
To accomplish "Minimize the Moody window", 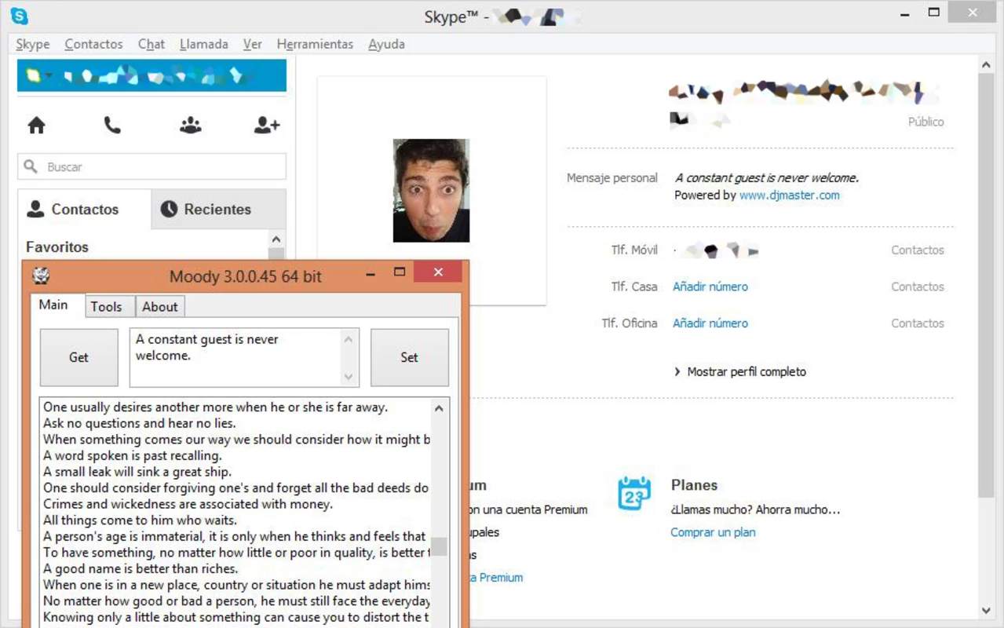I will pyautogui.click(x=370, y=275).
